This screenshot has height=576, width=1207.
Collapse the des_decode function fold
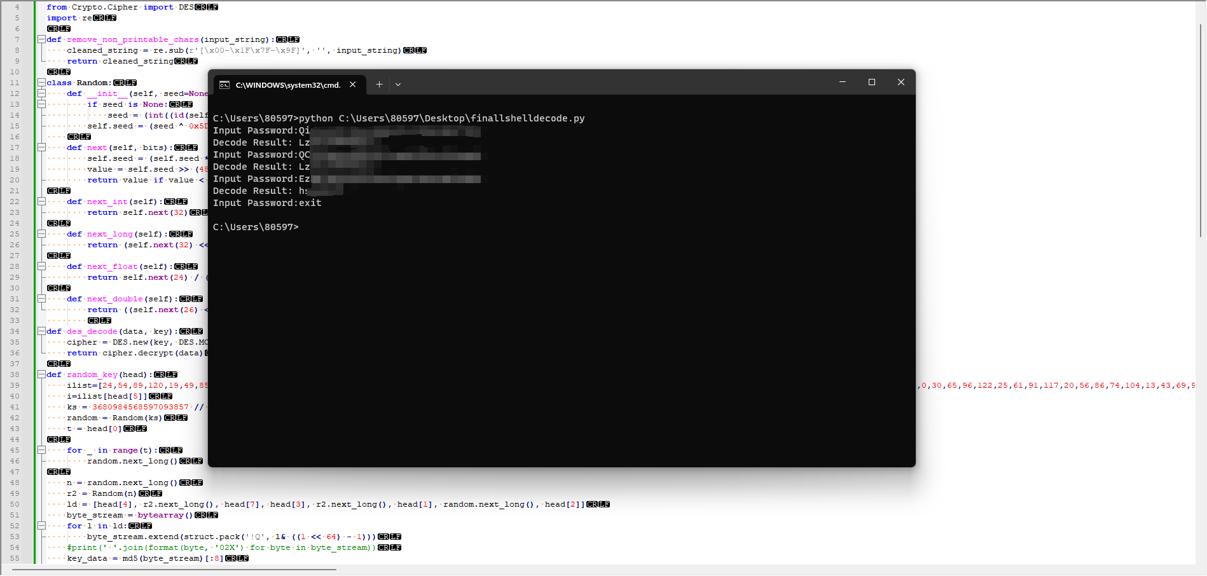click(41, 331)
